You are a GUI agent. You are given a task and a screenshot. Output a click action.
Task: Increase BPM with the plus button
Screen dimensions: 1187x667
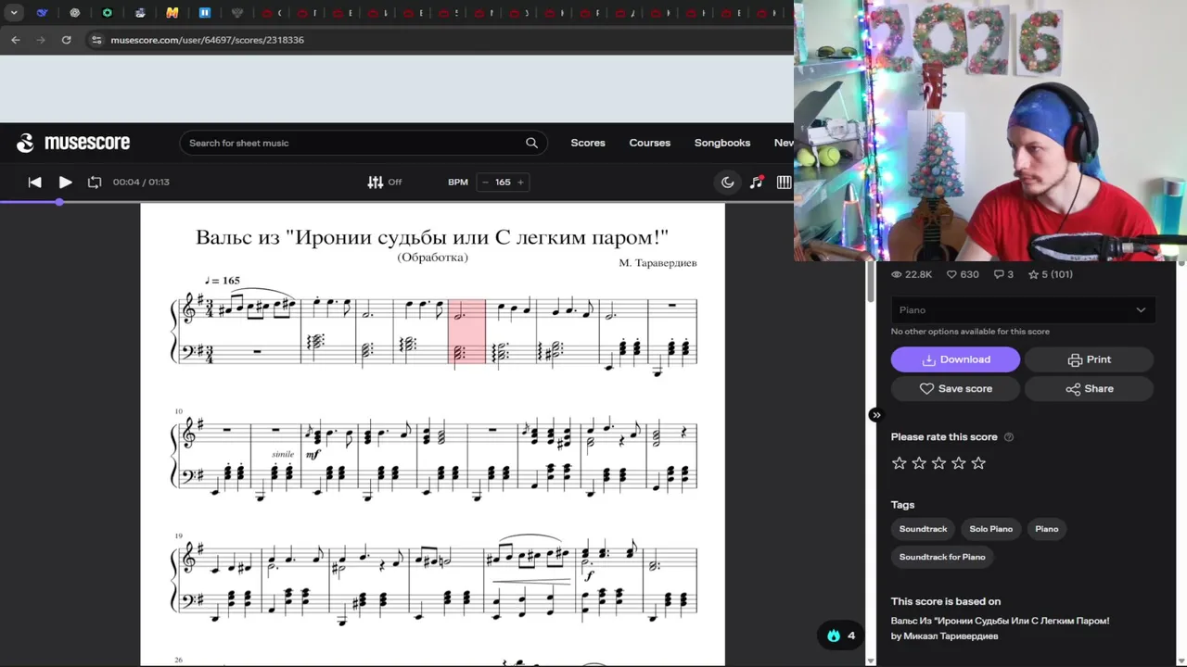click(520, 182)
